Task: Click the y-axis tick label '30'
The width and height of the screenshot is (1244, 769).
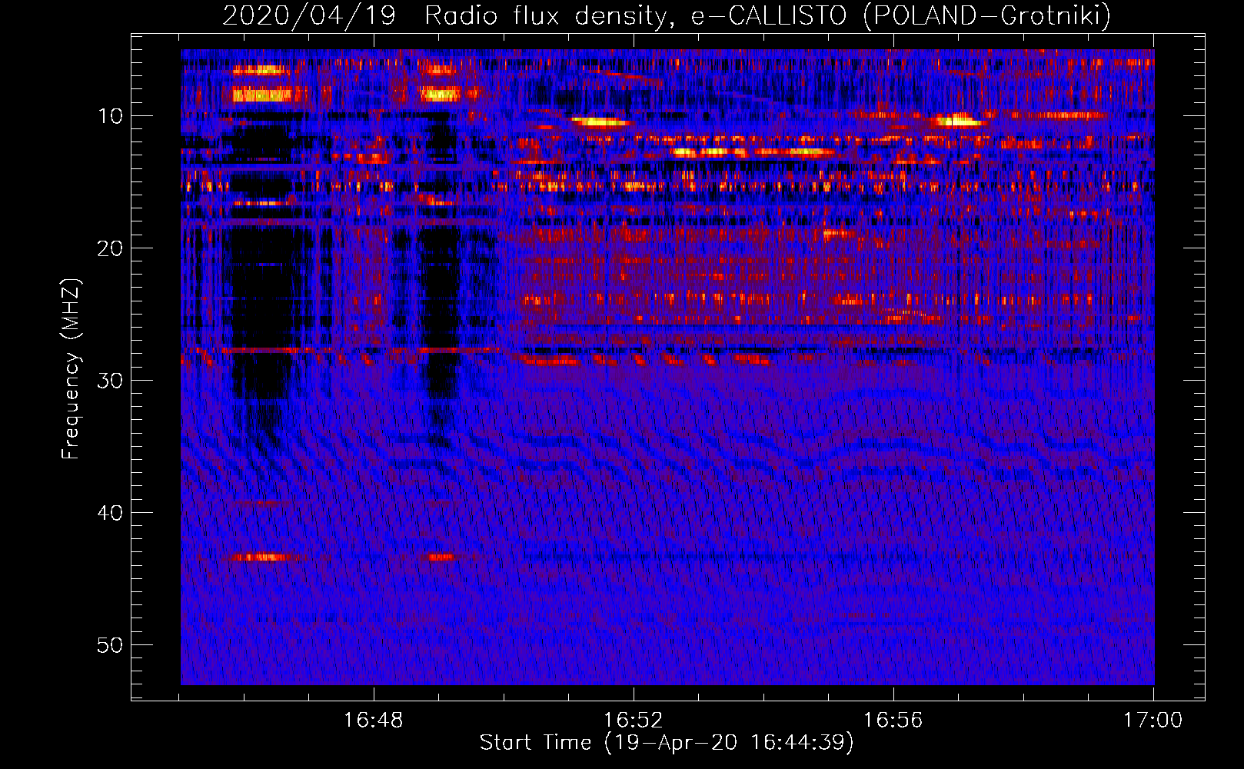Action: 111,381
